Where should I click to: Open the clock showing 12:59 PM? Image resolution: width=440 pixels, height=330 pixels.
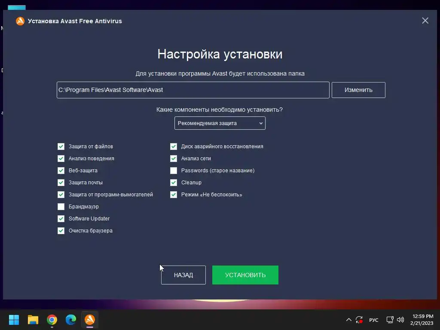pos(422,320)
